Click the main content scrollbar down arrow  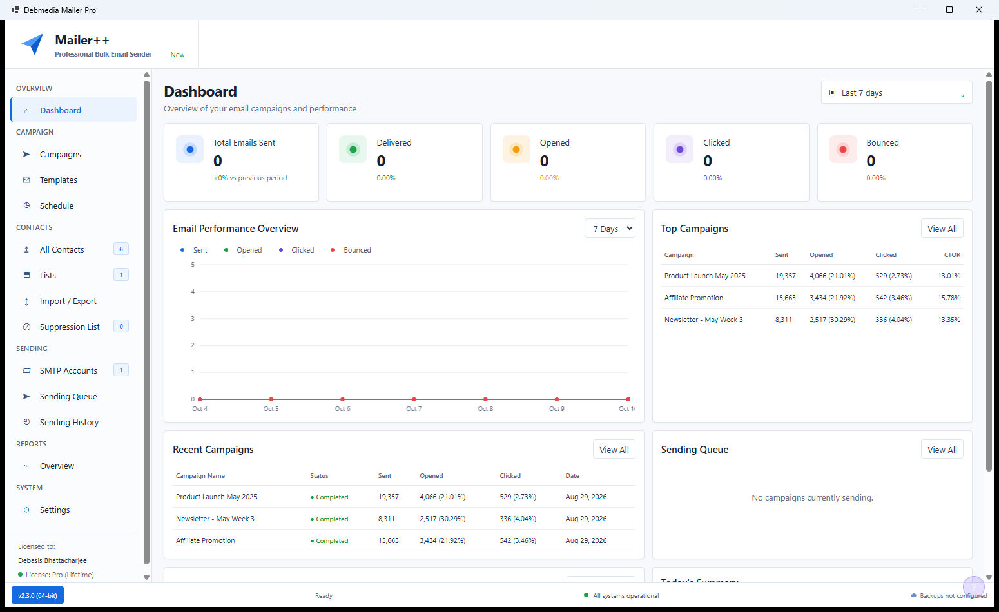coord(989,578)
